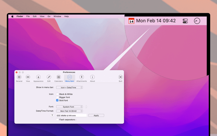Click the EEE MMM d HH:mm format field

point(71,115)
